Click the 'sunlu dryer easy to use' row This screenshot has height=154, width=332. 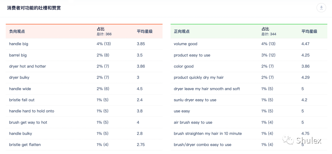coord(249,100)
